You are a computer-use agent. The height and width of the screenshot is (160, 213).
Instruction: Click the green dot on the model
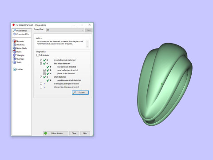[162, 84]
